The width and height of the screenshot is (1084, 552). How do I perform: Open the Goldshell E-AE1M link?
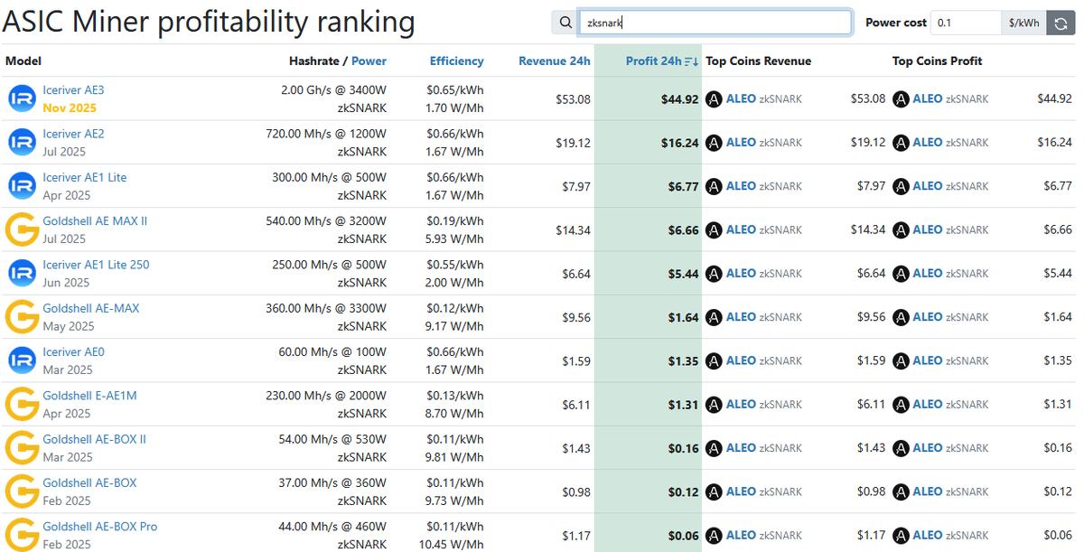tap(89, 395)
